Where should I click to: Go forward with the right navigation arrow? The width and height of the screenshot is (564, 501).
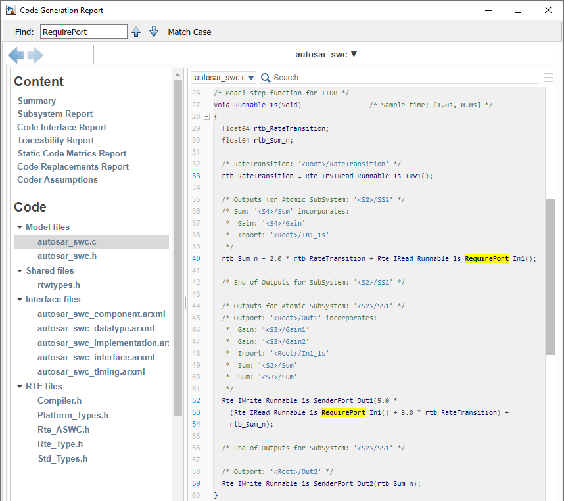pyautogui.click(x=35, y=55)
